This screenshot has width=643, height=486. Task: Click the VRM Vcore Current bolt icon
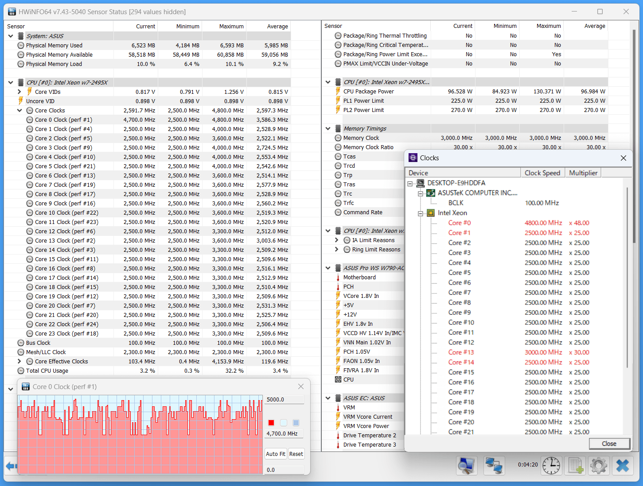[338, 417]
